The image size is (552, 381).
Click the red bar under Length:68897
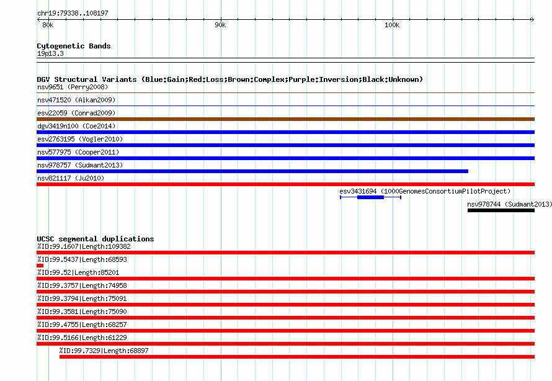coord(297,357)
